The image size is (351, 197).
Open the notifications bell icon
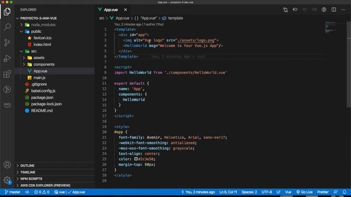point(344,192)
